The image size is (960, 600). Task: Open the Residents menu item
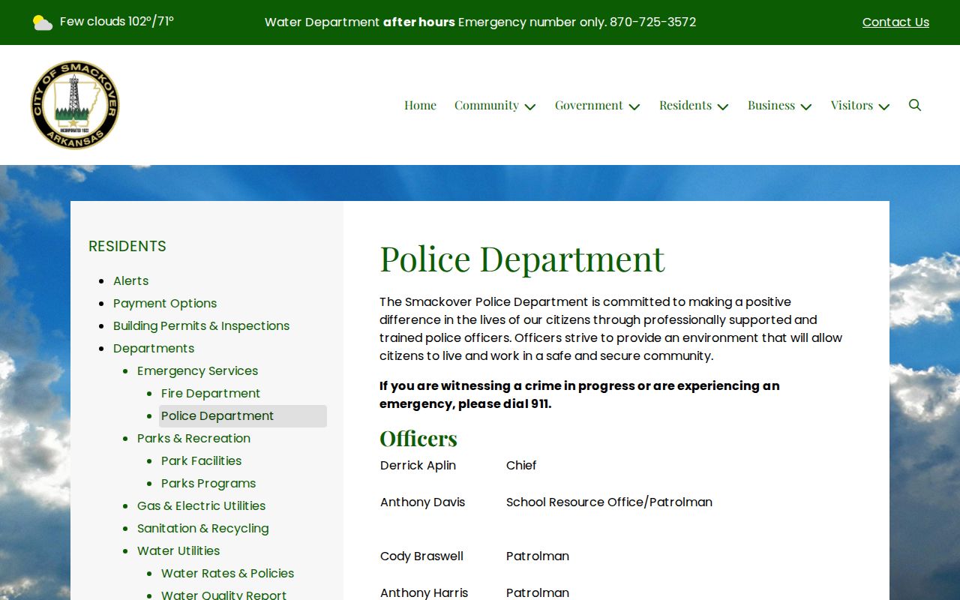coord(685,105)
